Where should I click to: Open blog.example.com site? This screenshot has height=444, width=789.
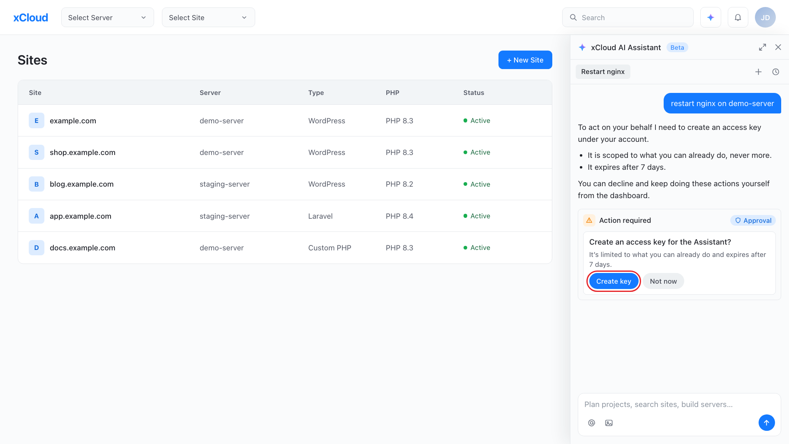click(x=82, y=184)
